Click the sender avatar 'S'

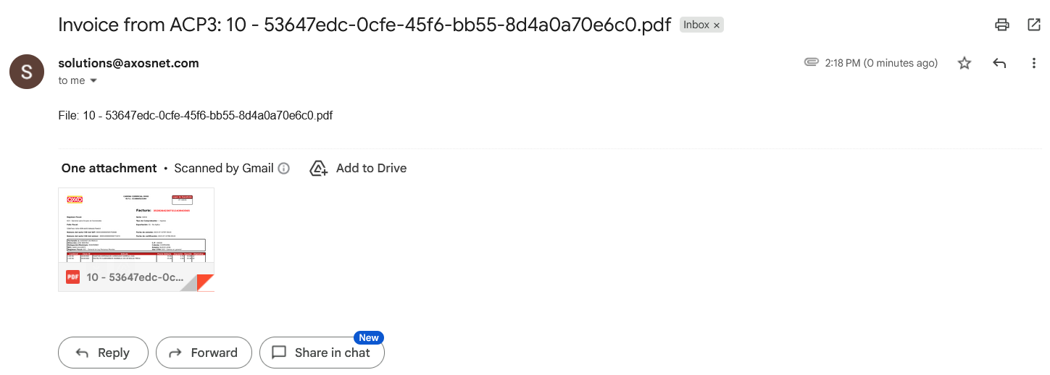click(x=27, y=72)
